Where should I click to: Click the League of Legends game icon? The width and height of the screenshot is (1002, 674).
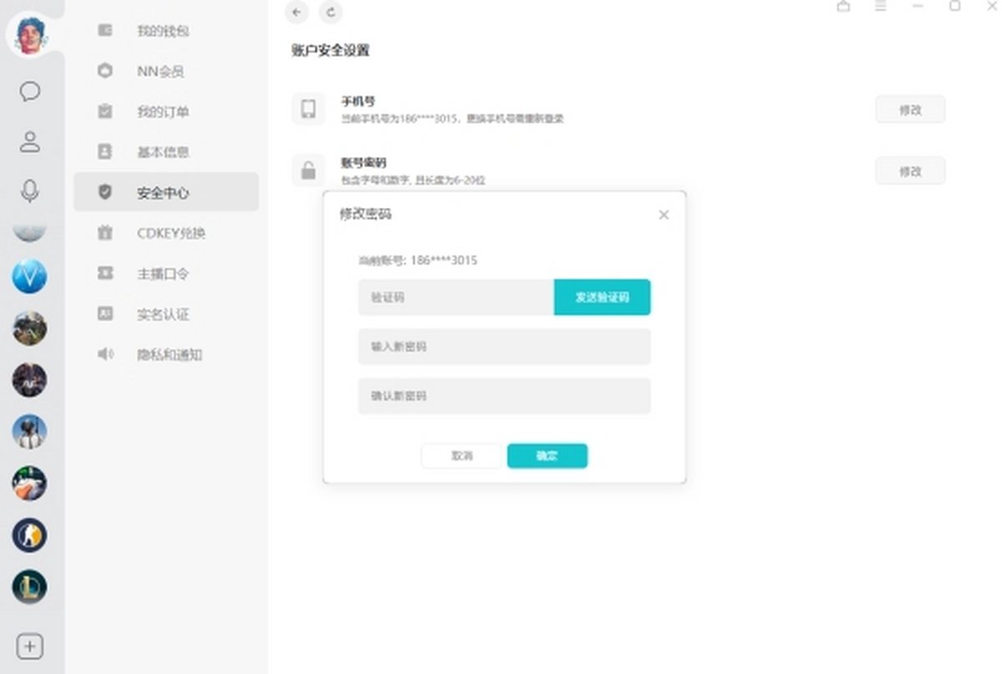click(x=30, y=587)
